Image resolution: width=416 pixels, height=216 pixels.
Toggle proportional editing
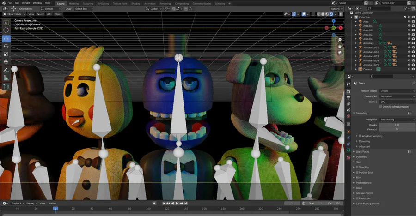186,9
